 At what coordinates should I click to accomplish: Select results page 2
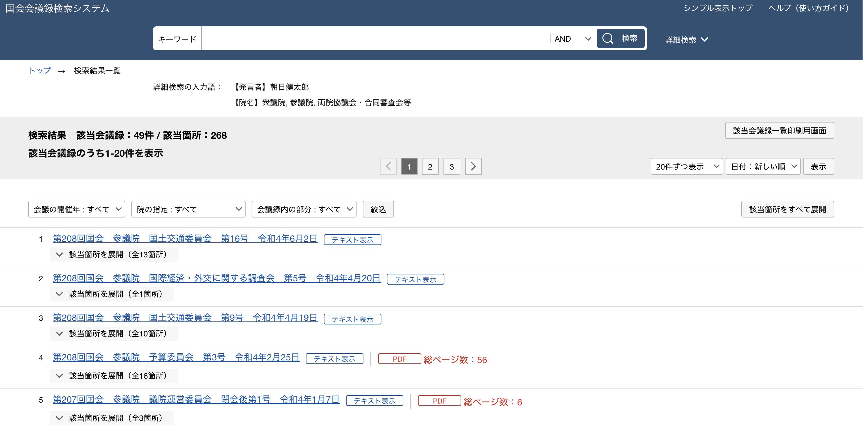tap(430, 166)
